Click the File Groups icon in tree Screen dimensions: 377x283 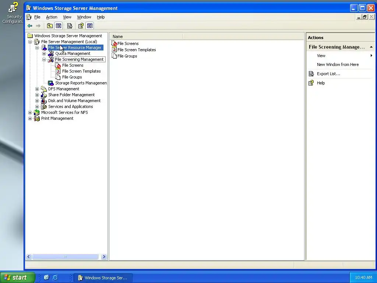point(58,77)
